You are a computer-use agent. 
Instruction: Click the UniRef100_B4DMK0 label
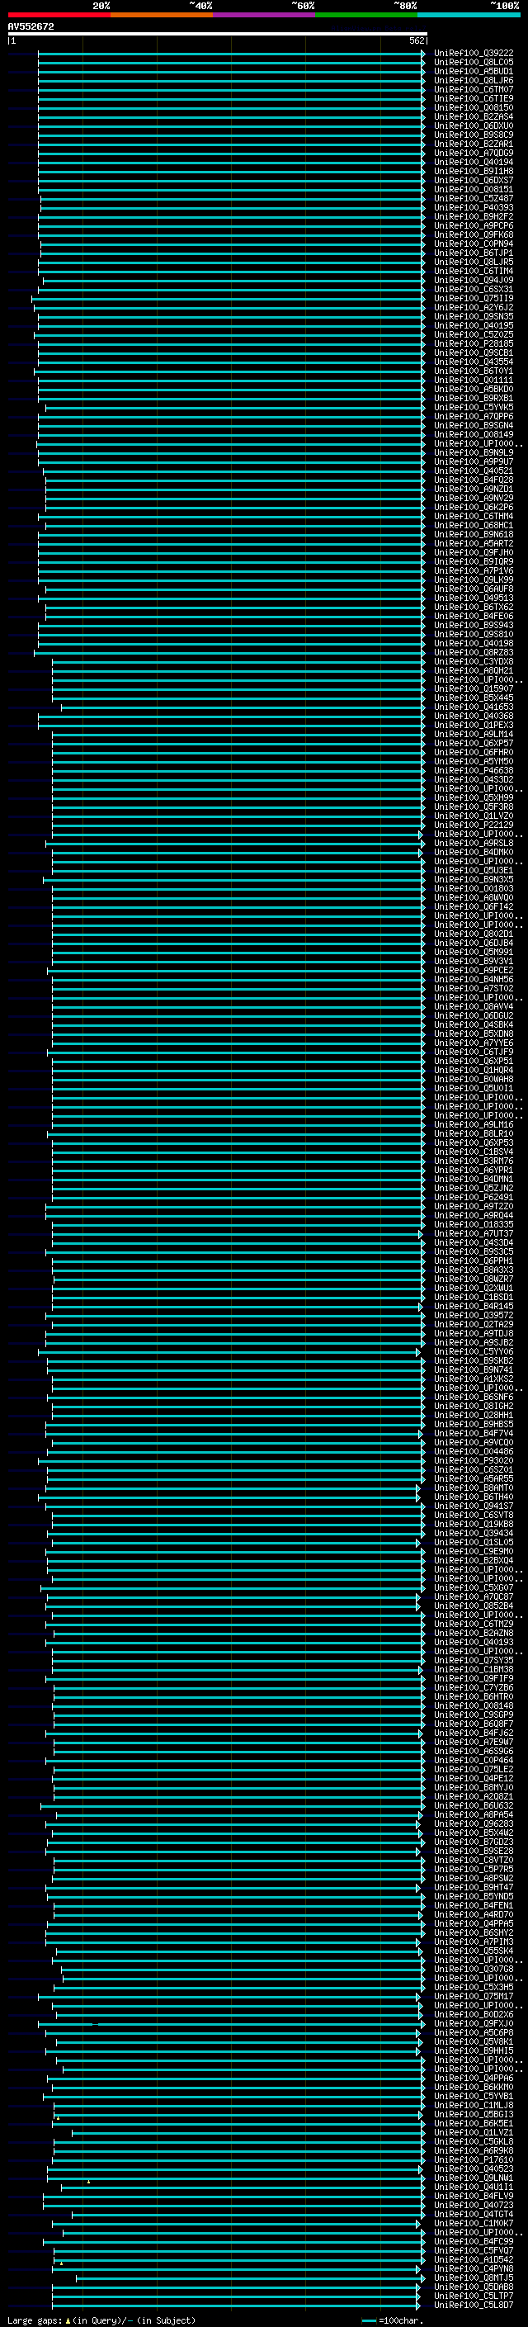point(474,852)
